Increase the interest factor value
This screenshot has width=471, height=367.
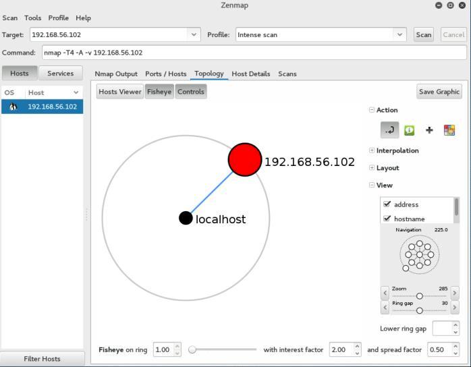point(357,346)
